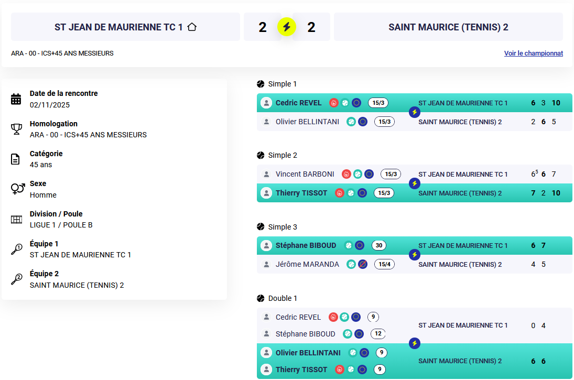Click the lightning icon in the Double 1 match
This screenshot has height=380, width=574.
415,343
